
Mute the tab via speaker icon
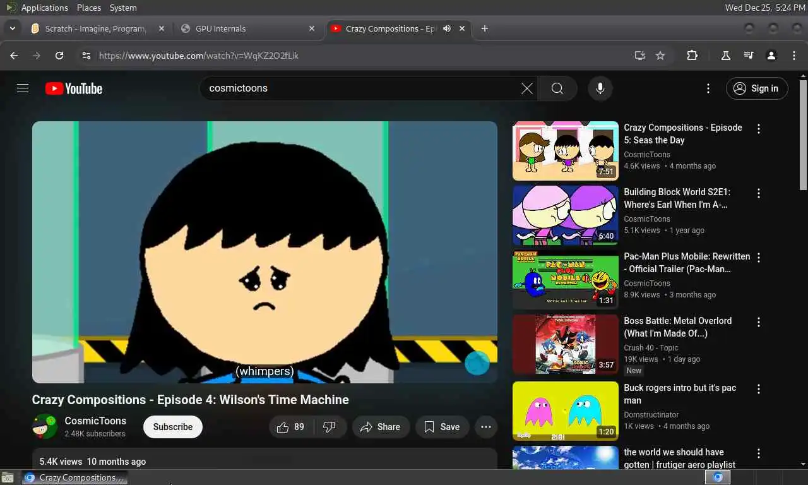coord(447,28)
